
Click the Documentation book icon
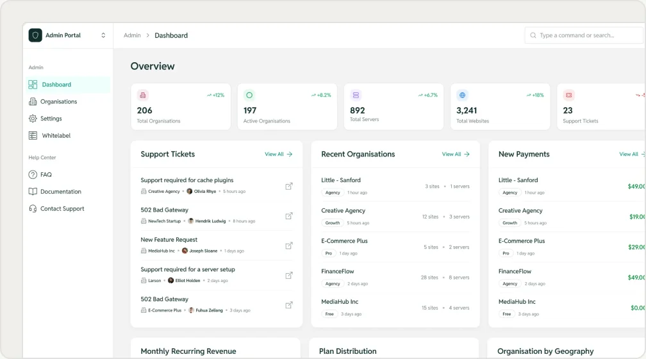point(33,192)
